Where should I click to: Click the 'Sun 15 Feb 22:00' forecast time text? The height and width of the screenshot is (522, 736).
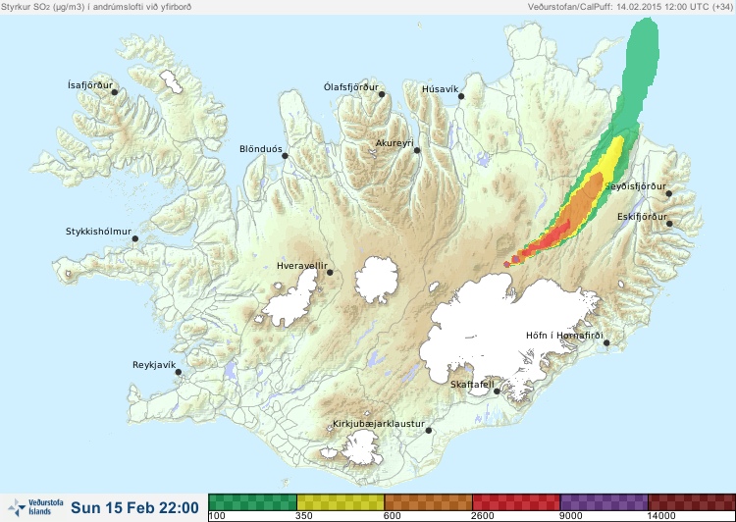tap(134, 507)
